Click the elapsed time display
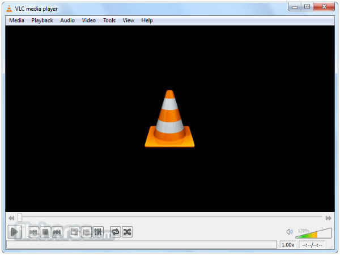Viewport: 340px width, 255px height. point(312,245)
